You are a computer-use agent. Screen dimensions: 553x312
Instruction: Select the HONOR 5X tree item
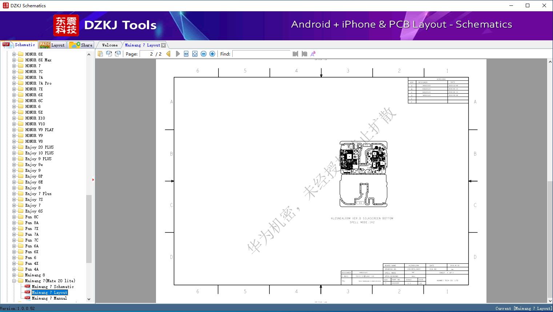point(34,112)
